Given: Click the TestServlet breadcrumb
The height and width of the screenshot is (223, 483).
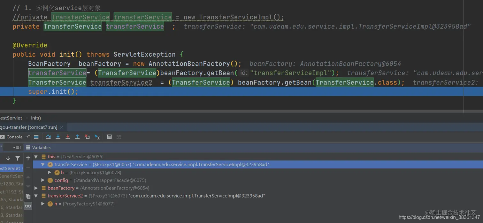Looking at the screenshot, I should (11, 118).
